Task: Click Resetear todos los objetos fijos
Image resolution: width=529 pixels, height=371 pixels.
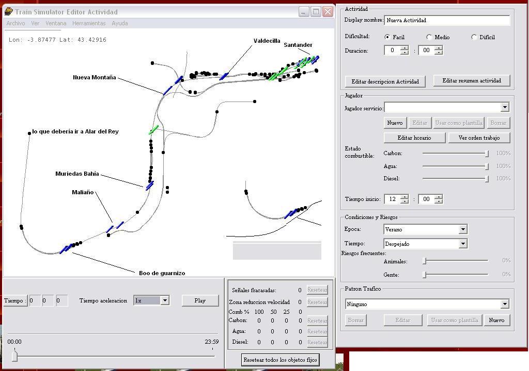Action: coord(280,360)
